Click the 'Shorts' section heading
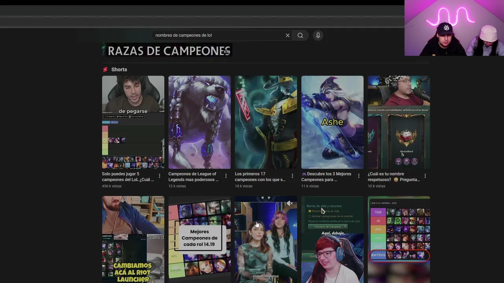This screenshot has height=283, width=504. click(119, 70)
